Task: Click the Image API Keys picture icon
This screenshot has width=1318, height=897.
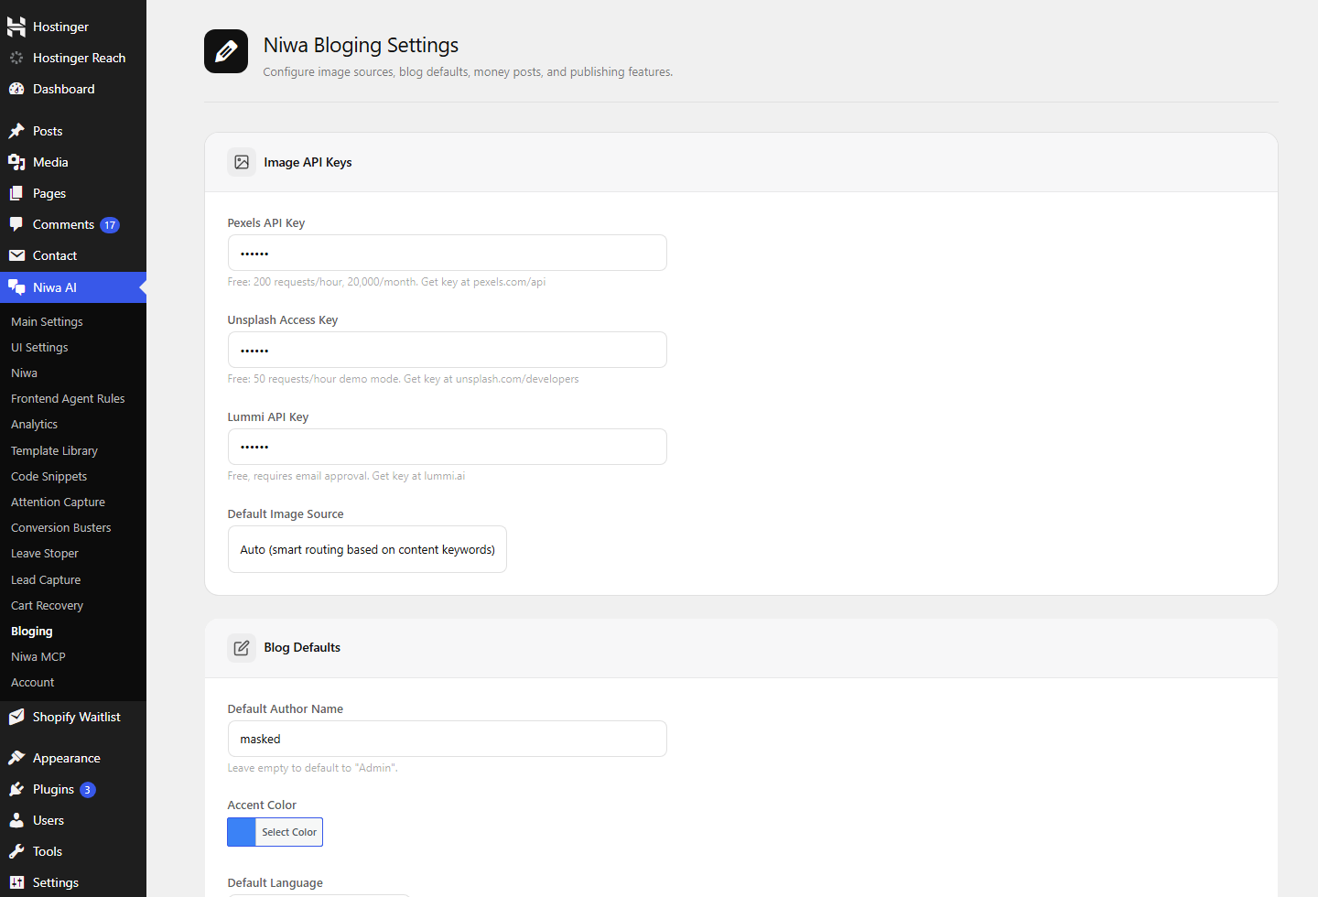Action: click(x=242, y=162)
